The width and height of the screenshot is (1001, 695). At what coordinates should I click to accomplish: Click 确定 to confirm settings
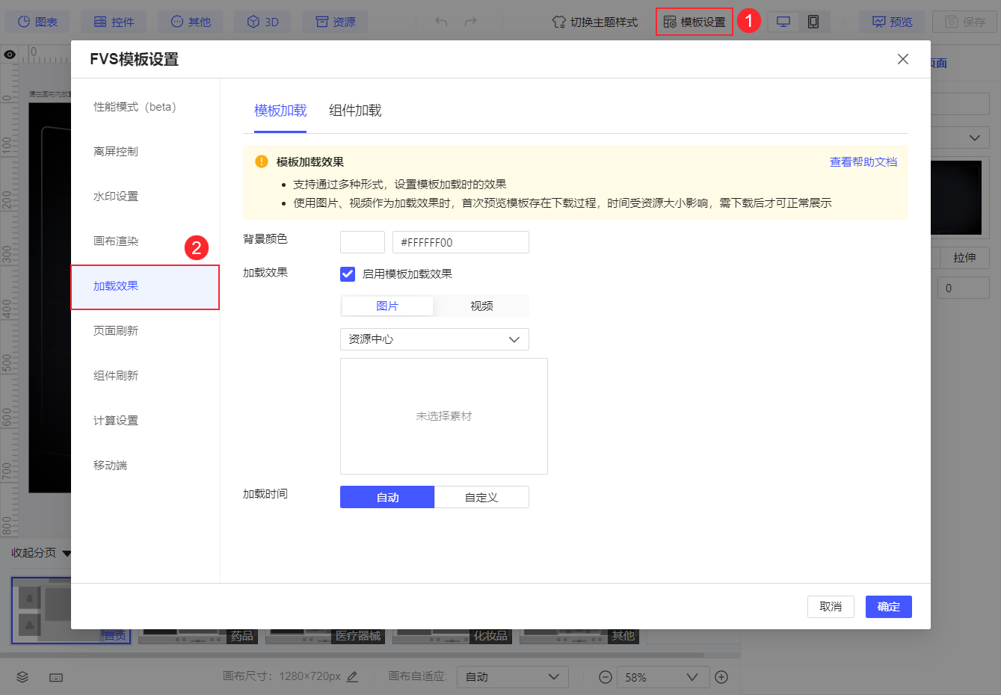point(889,607)
